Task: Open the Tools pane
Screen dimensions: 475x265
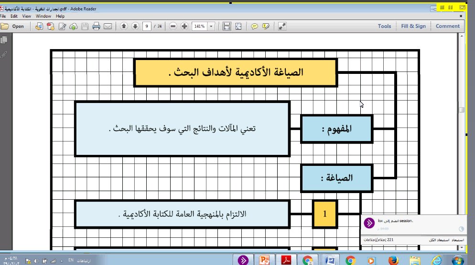Action: 384,26
